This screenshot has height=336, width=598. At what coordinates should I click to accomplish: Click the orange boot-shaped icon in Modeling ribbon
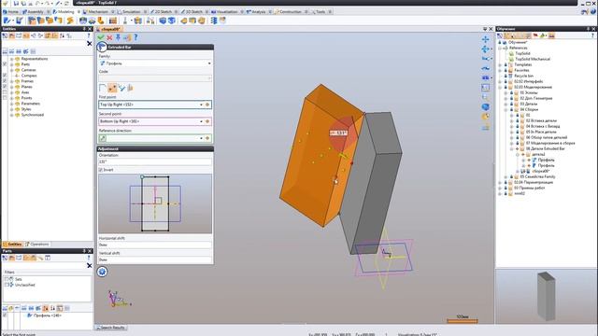point(101,21)
